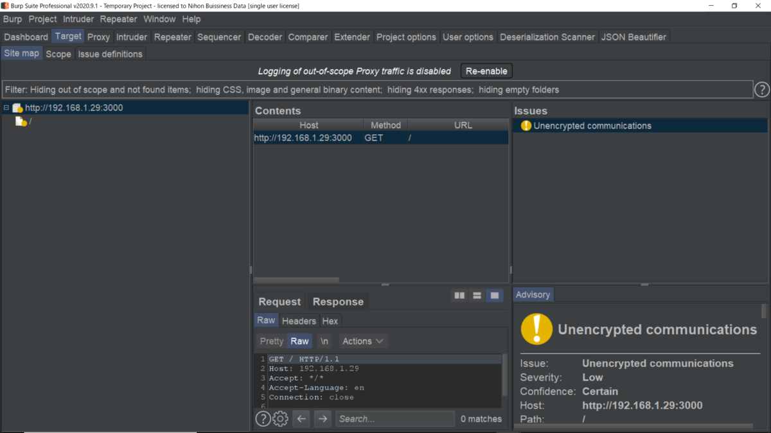The width and height of the screenshot is (771, 433).
Task: Switch to Pretty view
Action: pos(271,341)
